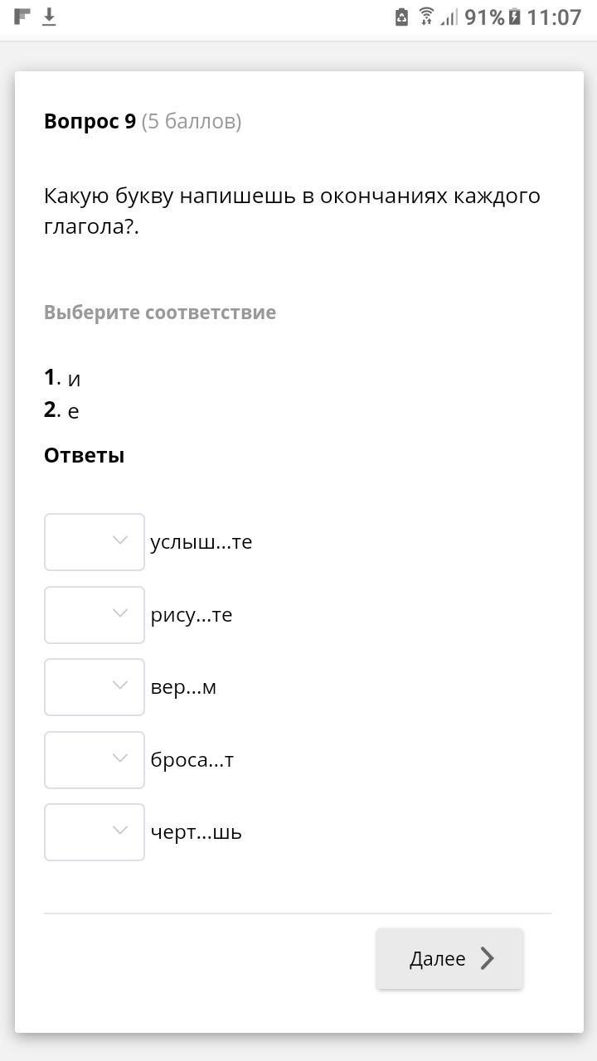
Task: Tap the download notification icon
Action: tap(49, 17)
